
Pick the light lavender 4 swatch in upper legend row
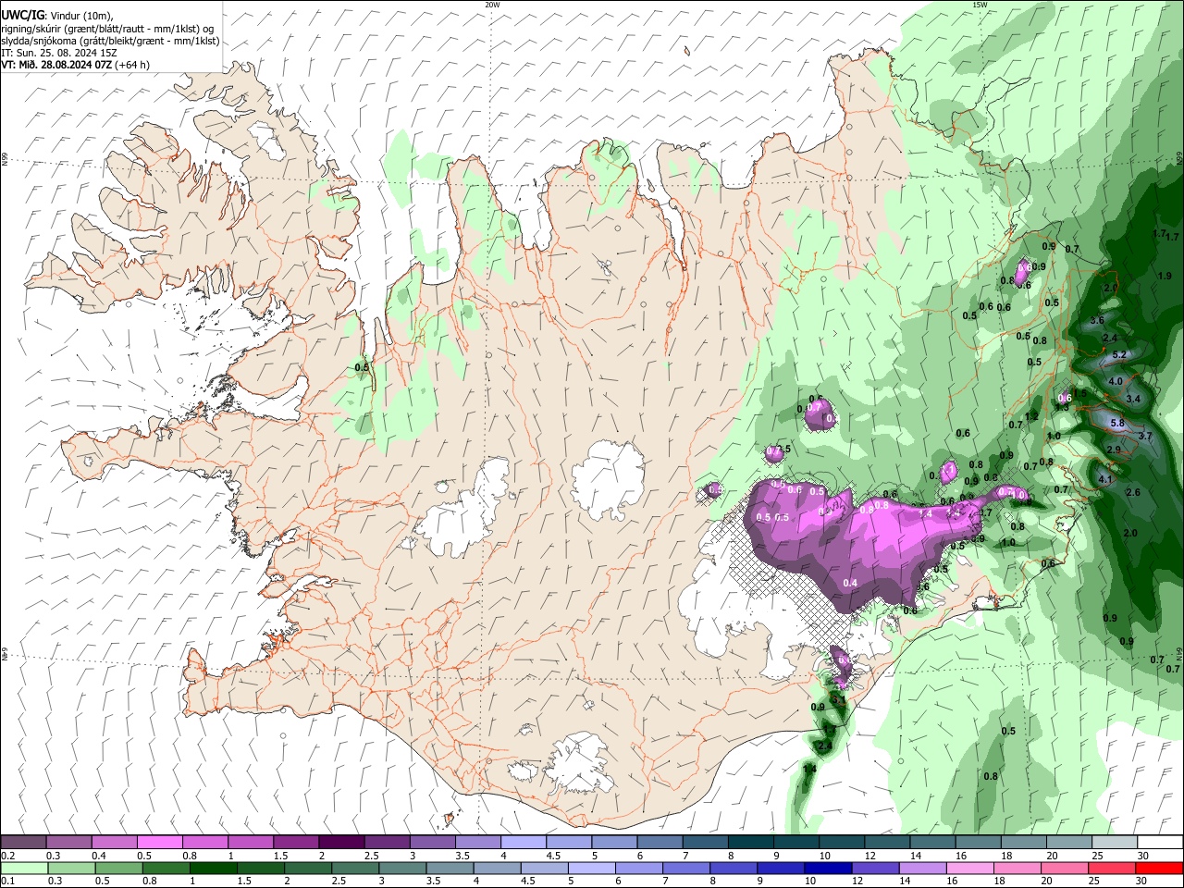click(522, 843)
